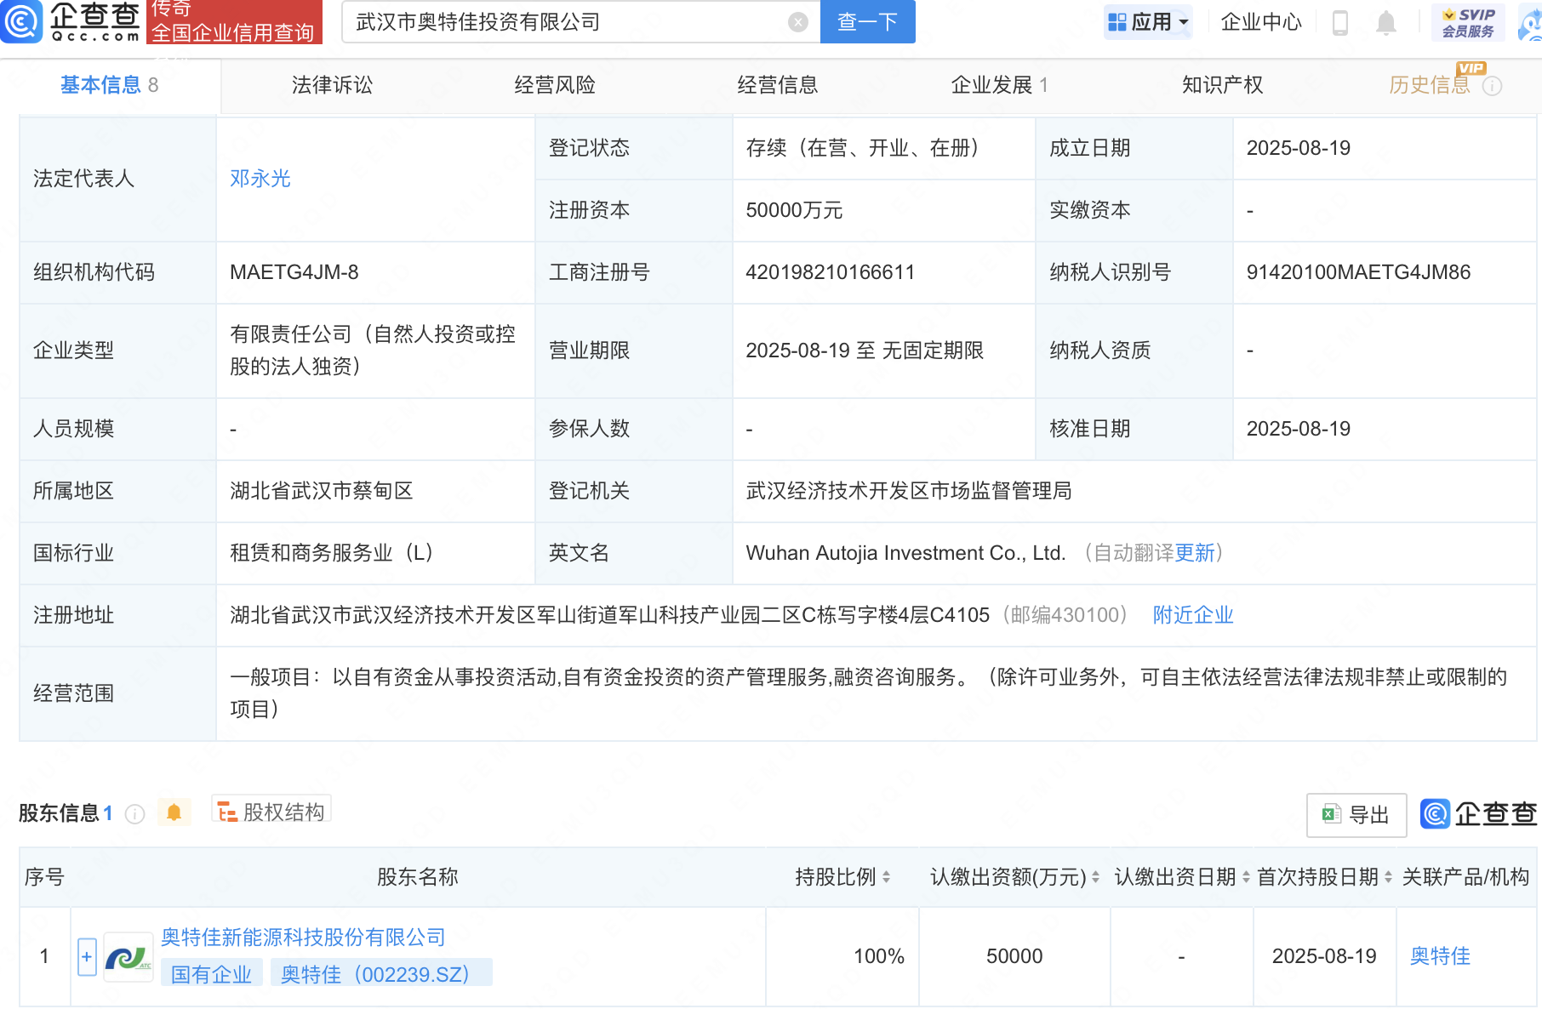Switch to 法律诉讼 tab
This screenshot has width=1542, height=1009.
(x=332, y=85)
